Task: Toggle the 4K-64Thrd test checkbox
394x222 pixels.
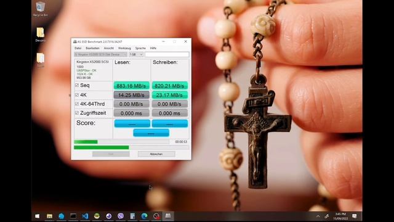Action: [77, 104]
